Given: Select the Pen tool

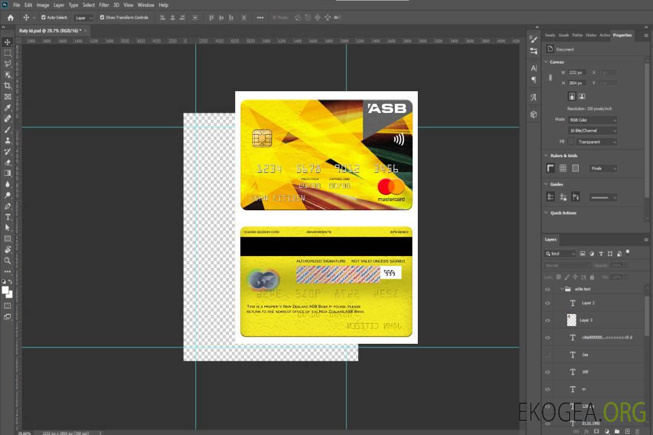Looking at the screenshot, I should tap(7, 206).
